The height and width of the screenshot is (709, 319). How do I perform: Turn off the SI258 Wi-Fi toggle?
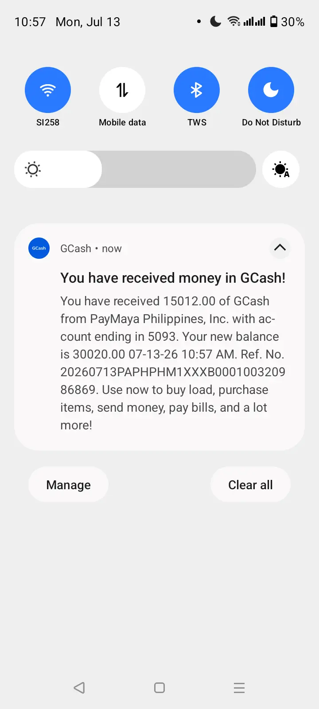coord(48,90)
